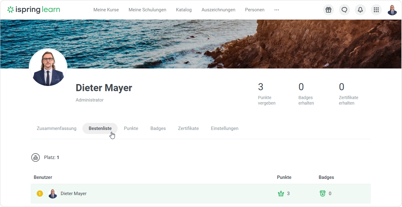Screen dimensions: 402x207
Task: Open user account avatar menu in header
Action: coord(392,10)
